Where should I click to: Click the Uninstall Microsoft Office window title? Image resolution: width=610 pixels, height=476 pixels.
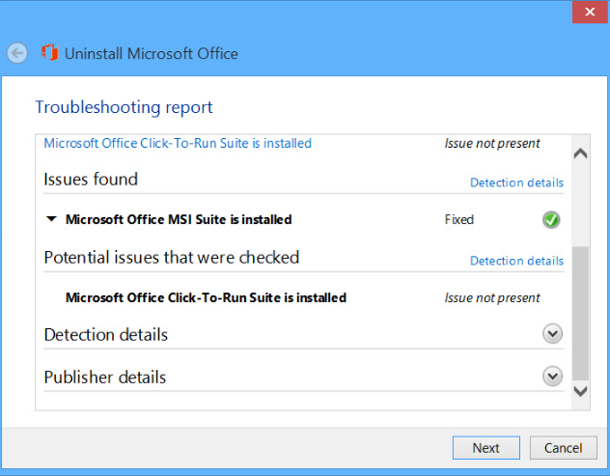[151, 54]
